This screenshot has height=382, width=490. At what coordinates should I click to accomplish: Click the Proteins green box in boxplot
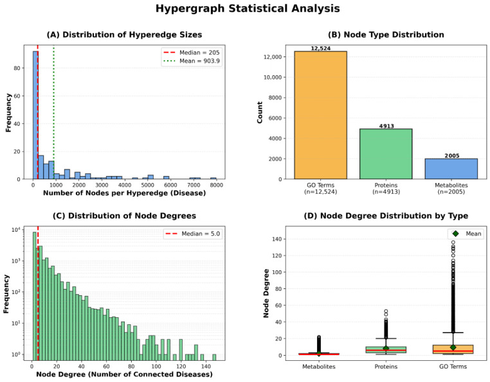(386, 349)
